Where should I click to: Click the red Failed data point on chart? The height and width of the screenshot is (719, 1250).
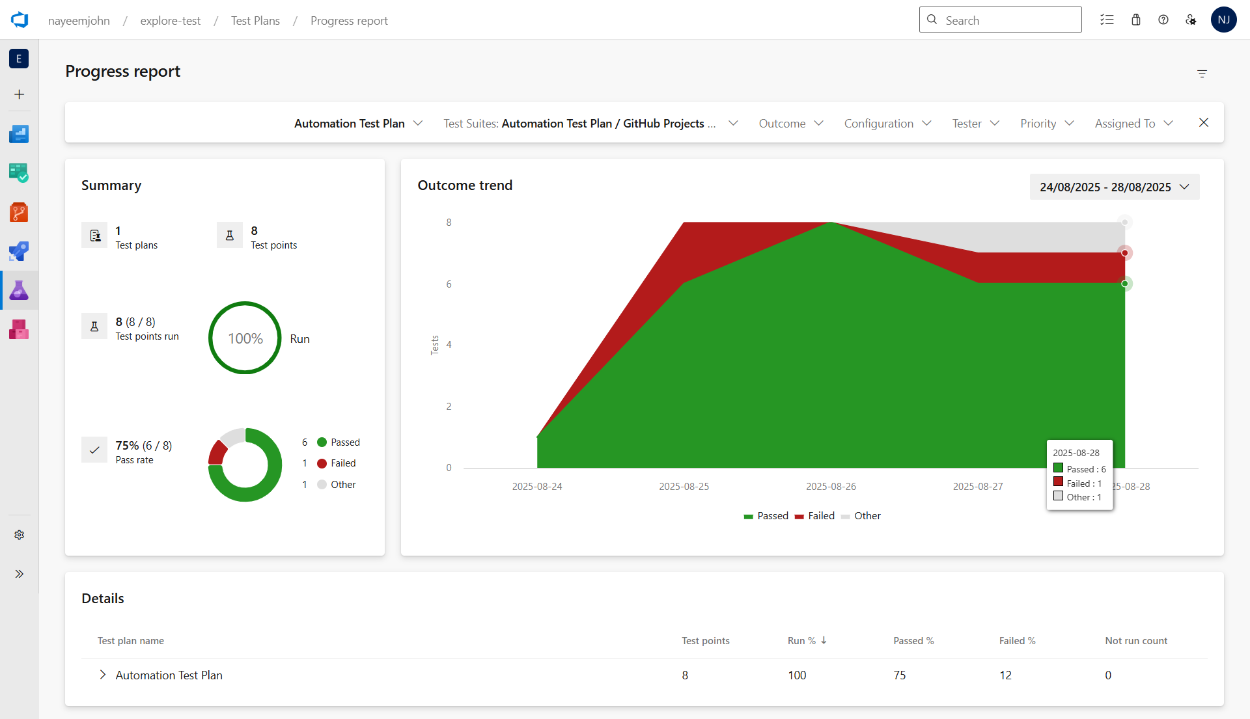click(x=1124, y=253)
